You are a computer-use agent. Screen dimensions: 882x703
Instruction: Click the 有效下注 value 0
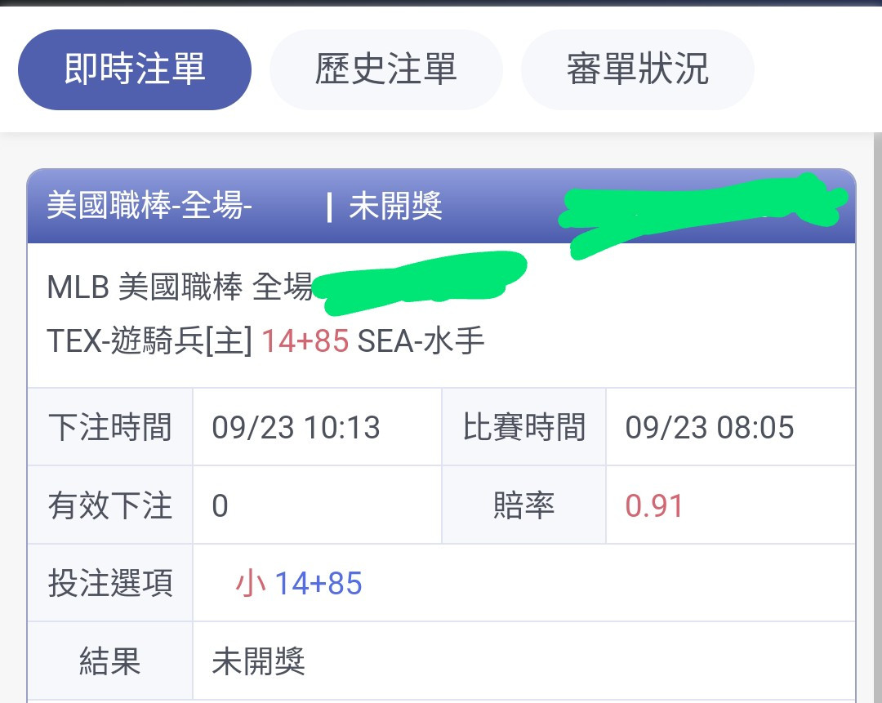(x=220, y=505)
